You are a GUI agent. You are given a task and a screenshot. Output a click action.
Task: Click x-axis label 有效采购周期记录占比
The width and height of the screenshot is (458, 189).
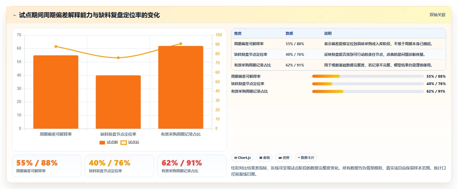click(x=181, y=134)
